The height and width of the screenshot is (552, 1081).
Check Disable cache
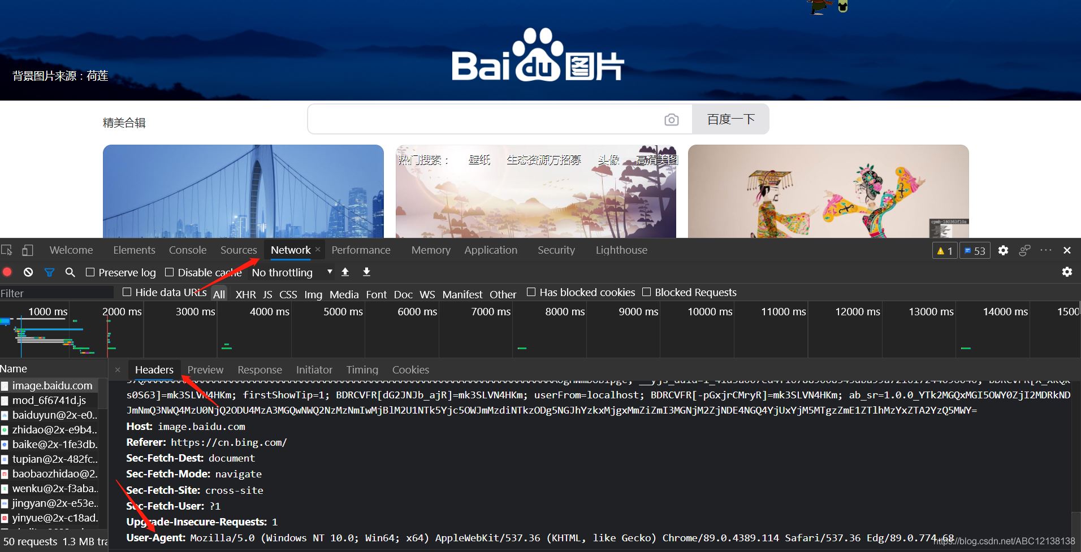pyautogui.click(x=168, y=272)
